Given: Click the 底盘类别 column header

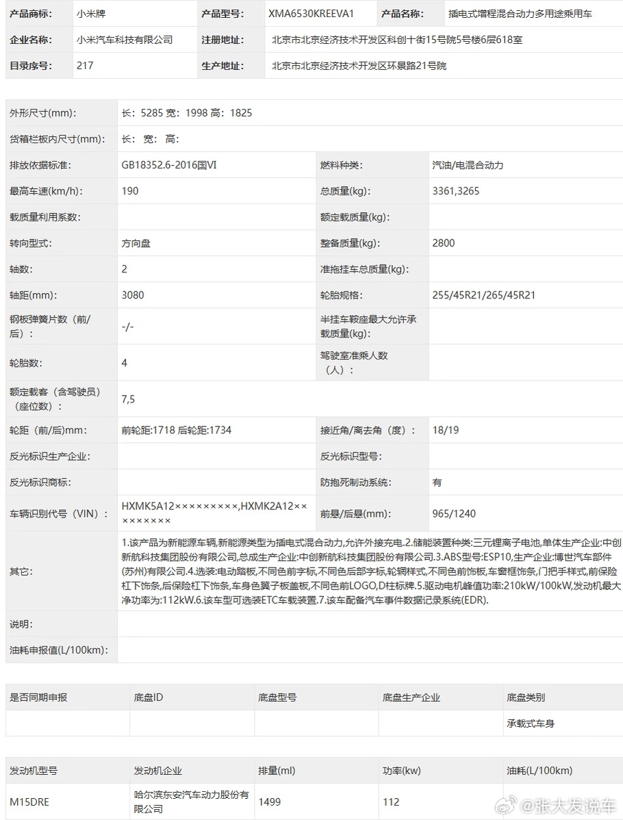Looking at the screenshot, I should click(526, 697).
